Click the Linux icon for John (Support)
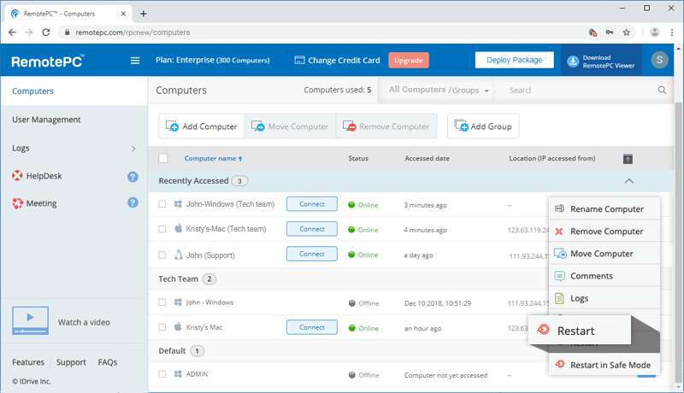This screenshot has height=393, width=684. tap(178, 255)
